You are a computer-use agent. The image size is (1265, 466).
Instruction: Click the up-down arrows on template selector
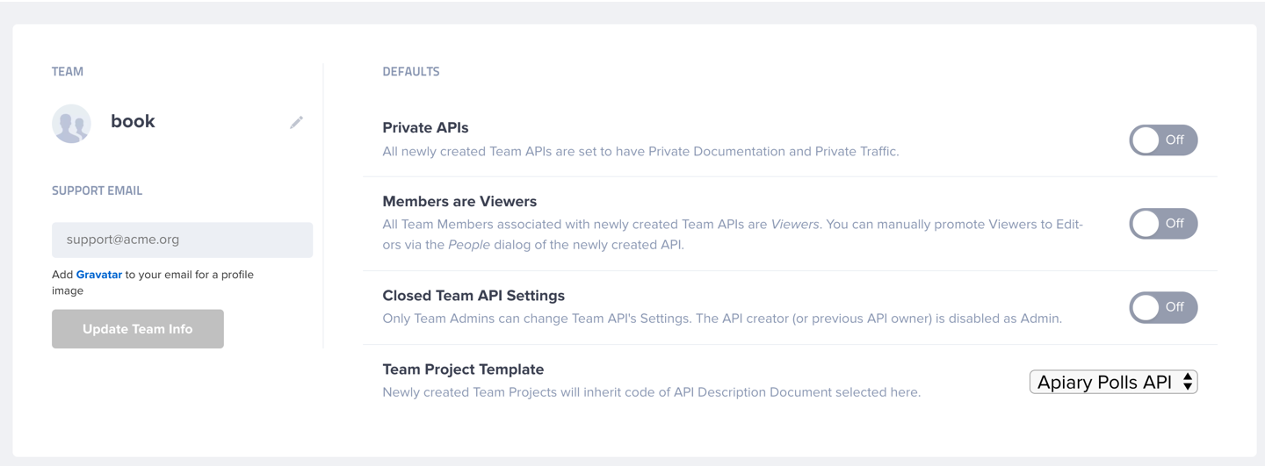pyautogui.click(x=1188, y=382)
